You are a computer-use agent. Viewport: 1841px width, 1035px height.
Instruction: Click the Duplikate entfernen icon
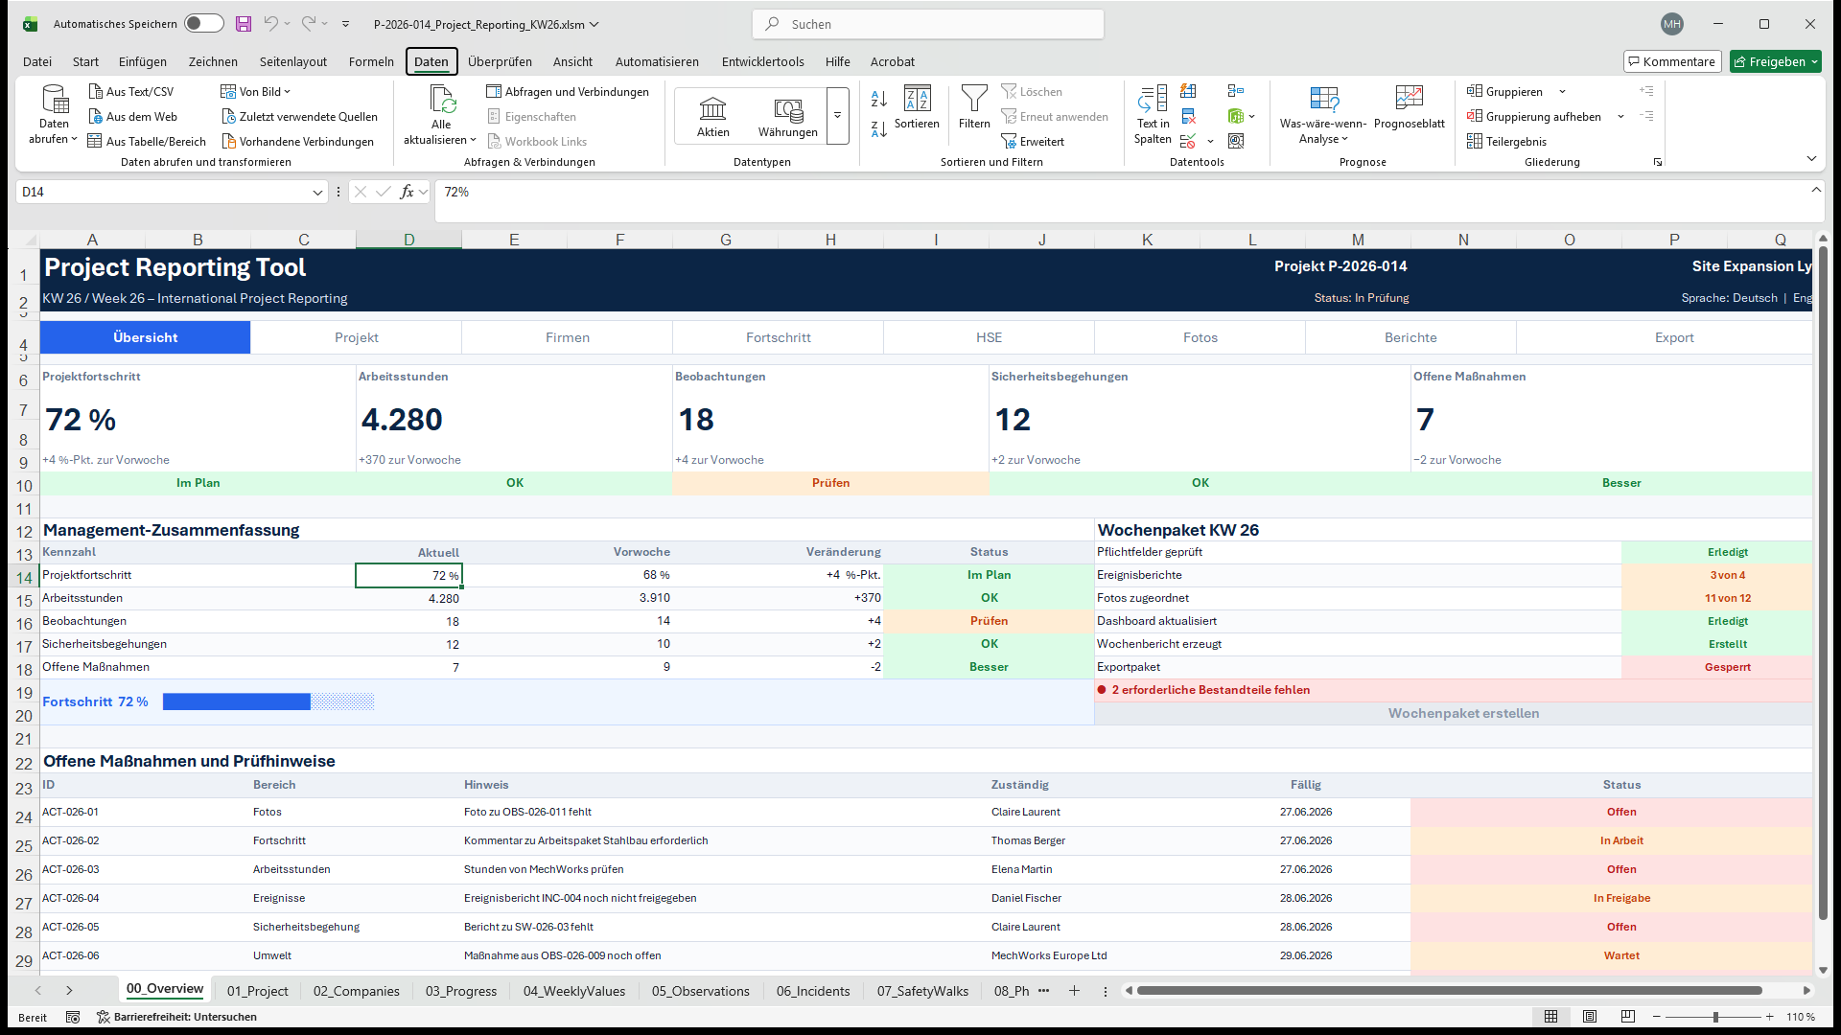[x=1189, y=116]
